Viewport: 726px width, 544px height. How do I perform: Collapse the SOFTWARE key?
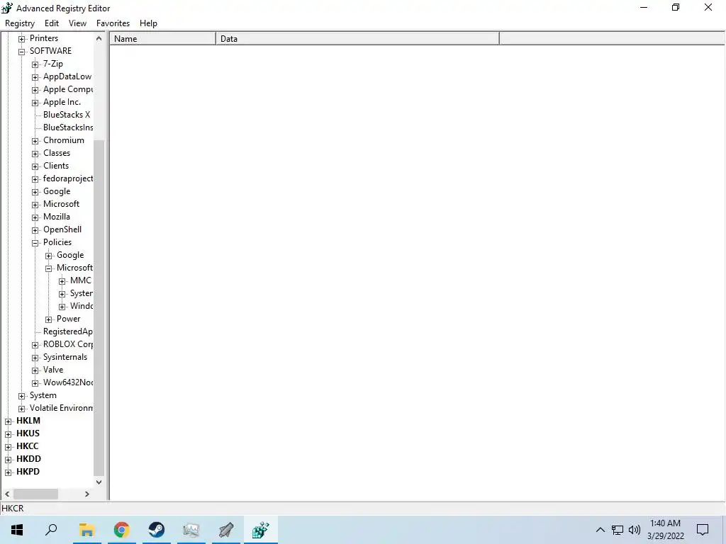(21, 52)
